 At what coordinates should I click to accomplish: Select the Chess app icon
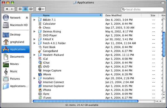click(40, 28)
